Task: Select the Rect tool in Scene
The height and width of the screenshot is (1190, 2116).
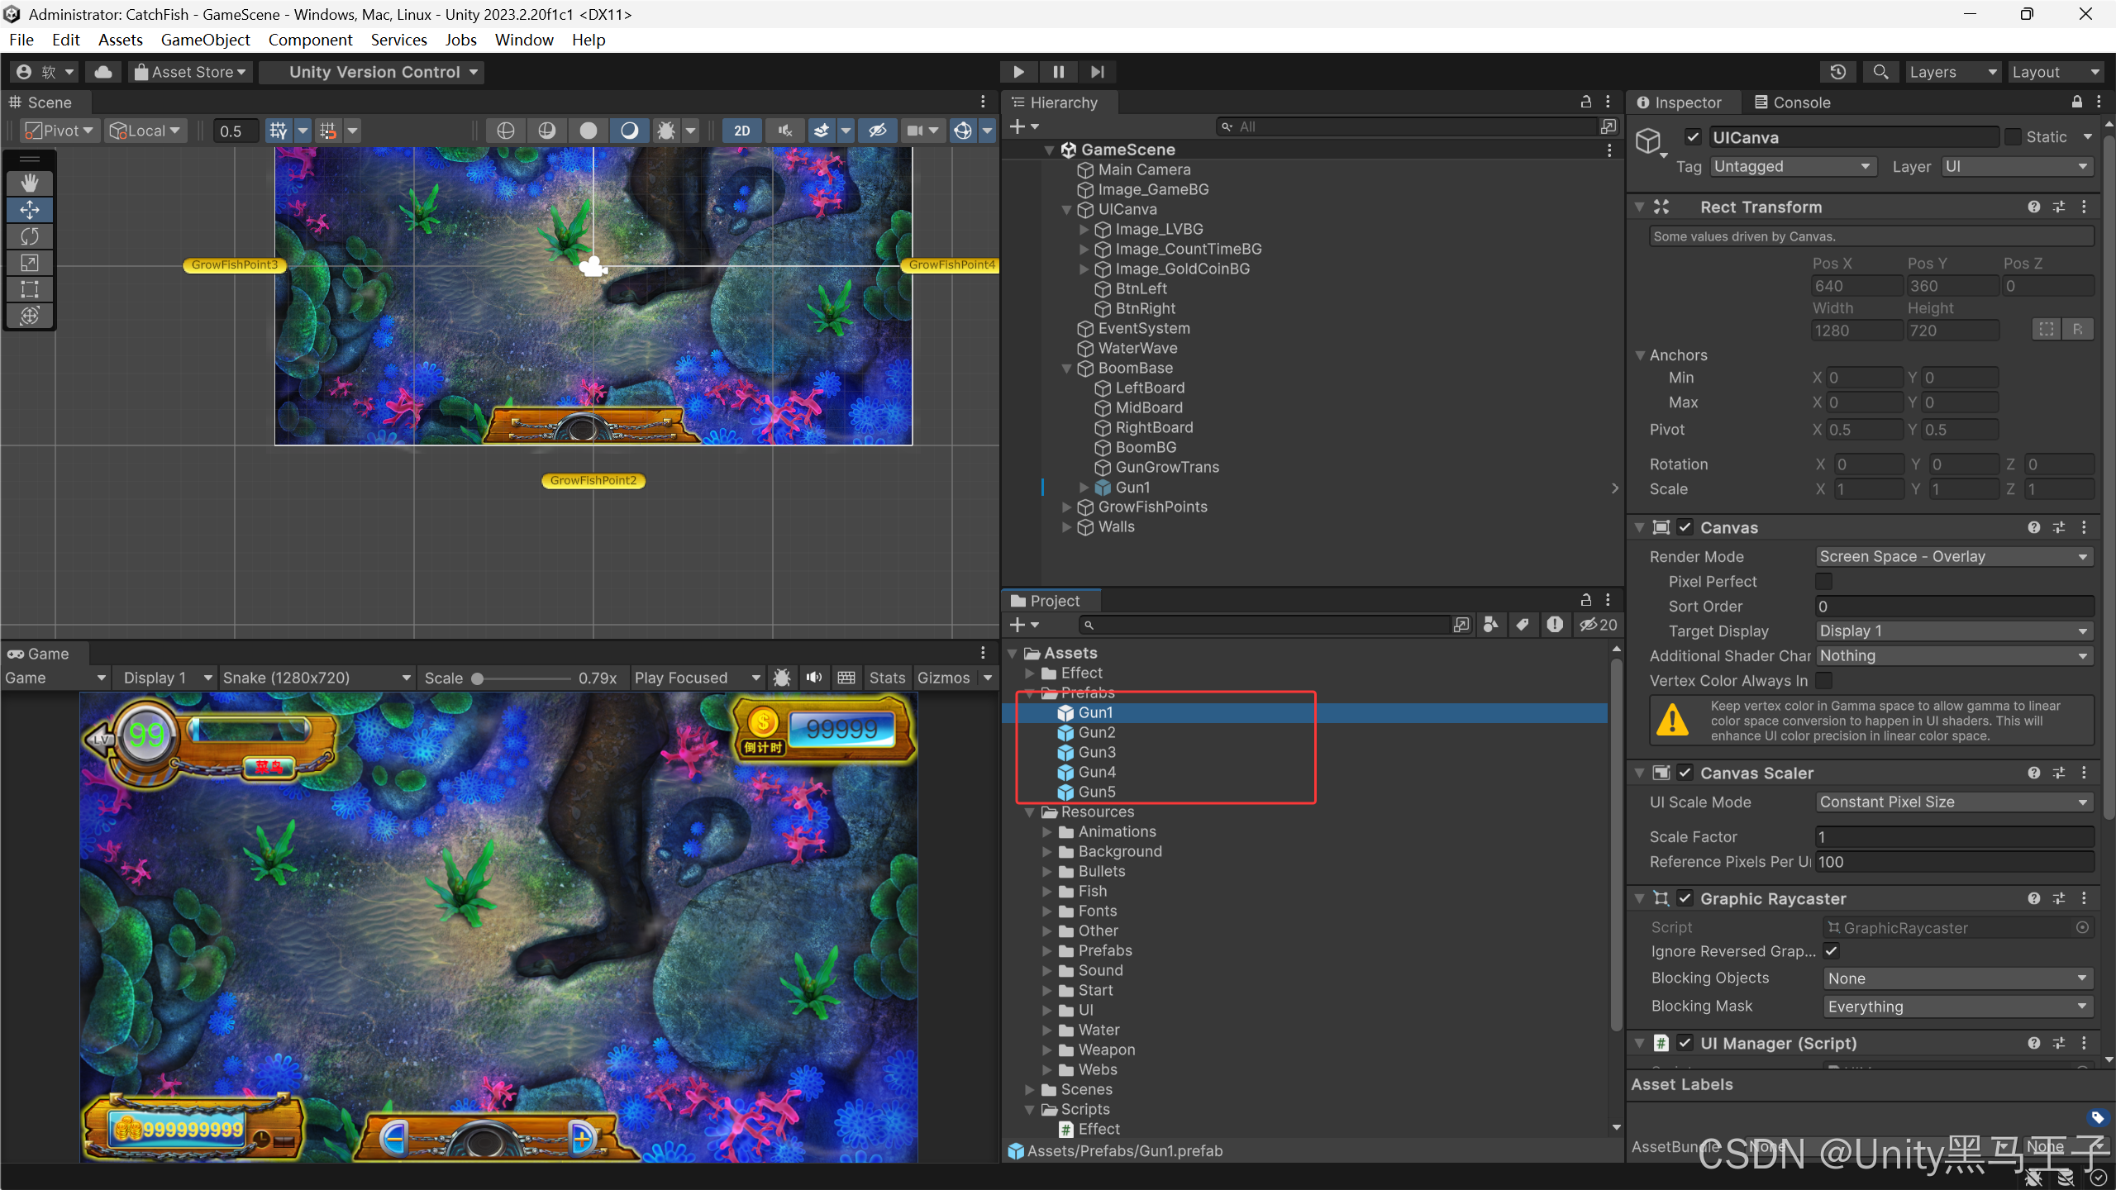Action: click(x=30, y=289)
